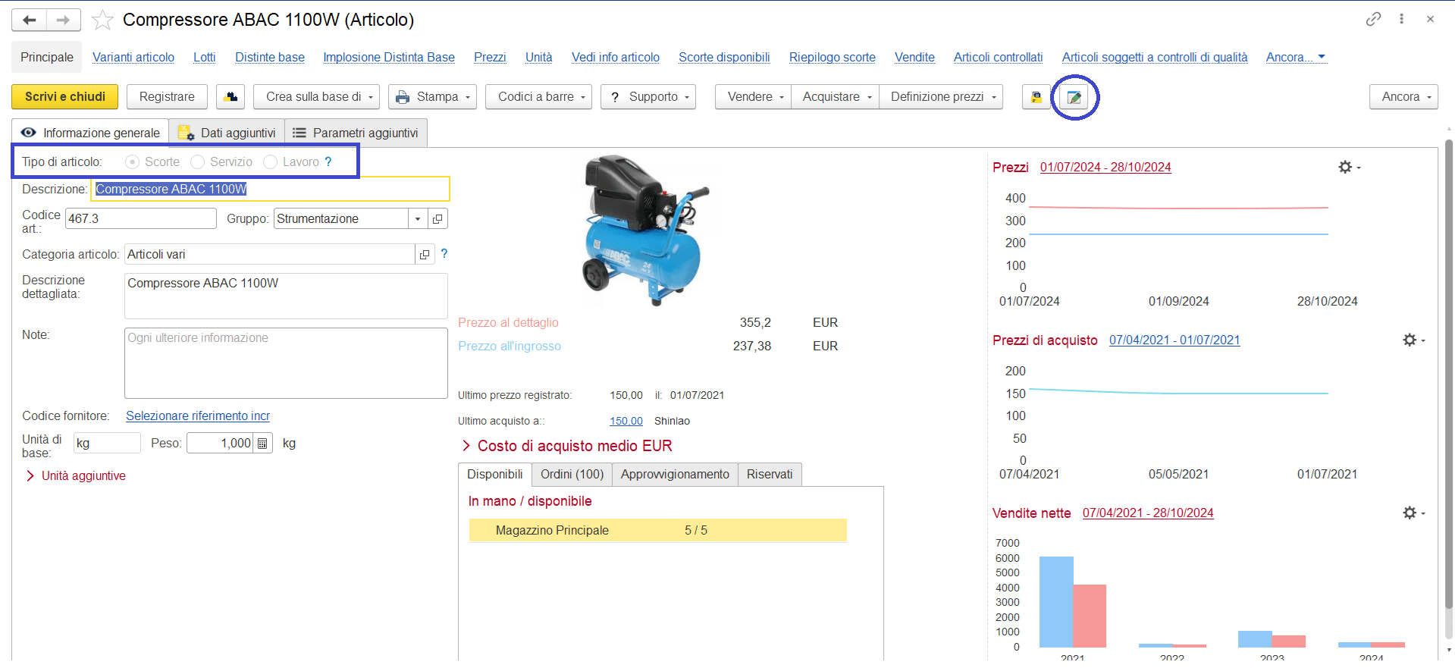
Task: Copy link with the chain icon
Action: click(1373, 19)
